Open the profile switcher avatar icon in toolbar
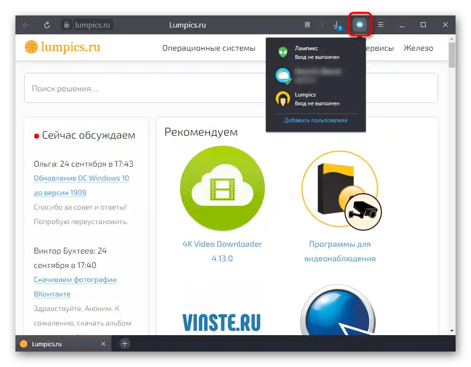The width and height of the screenshot is (471, 367). click(x=360, y=25)
